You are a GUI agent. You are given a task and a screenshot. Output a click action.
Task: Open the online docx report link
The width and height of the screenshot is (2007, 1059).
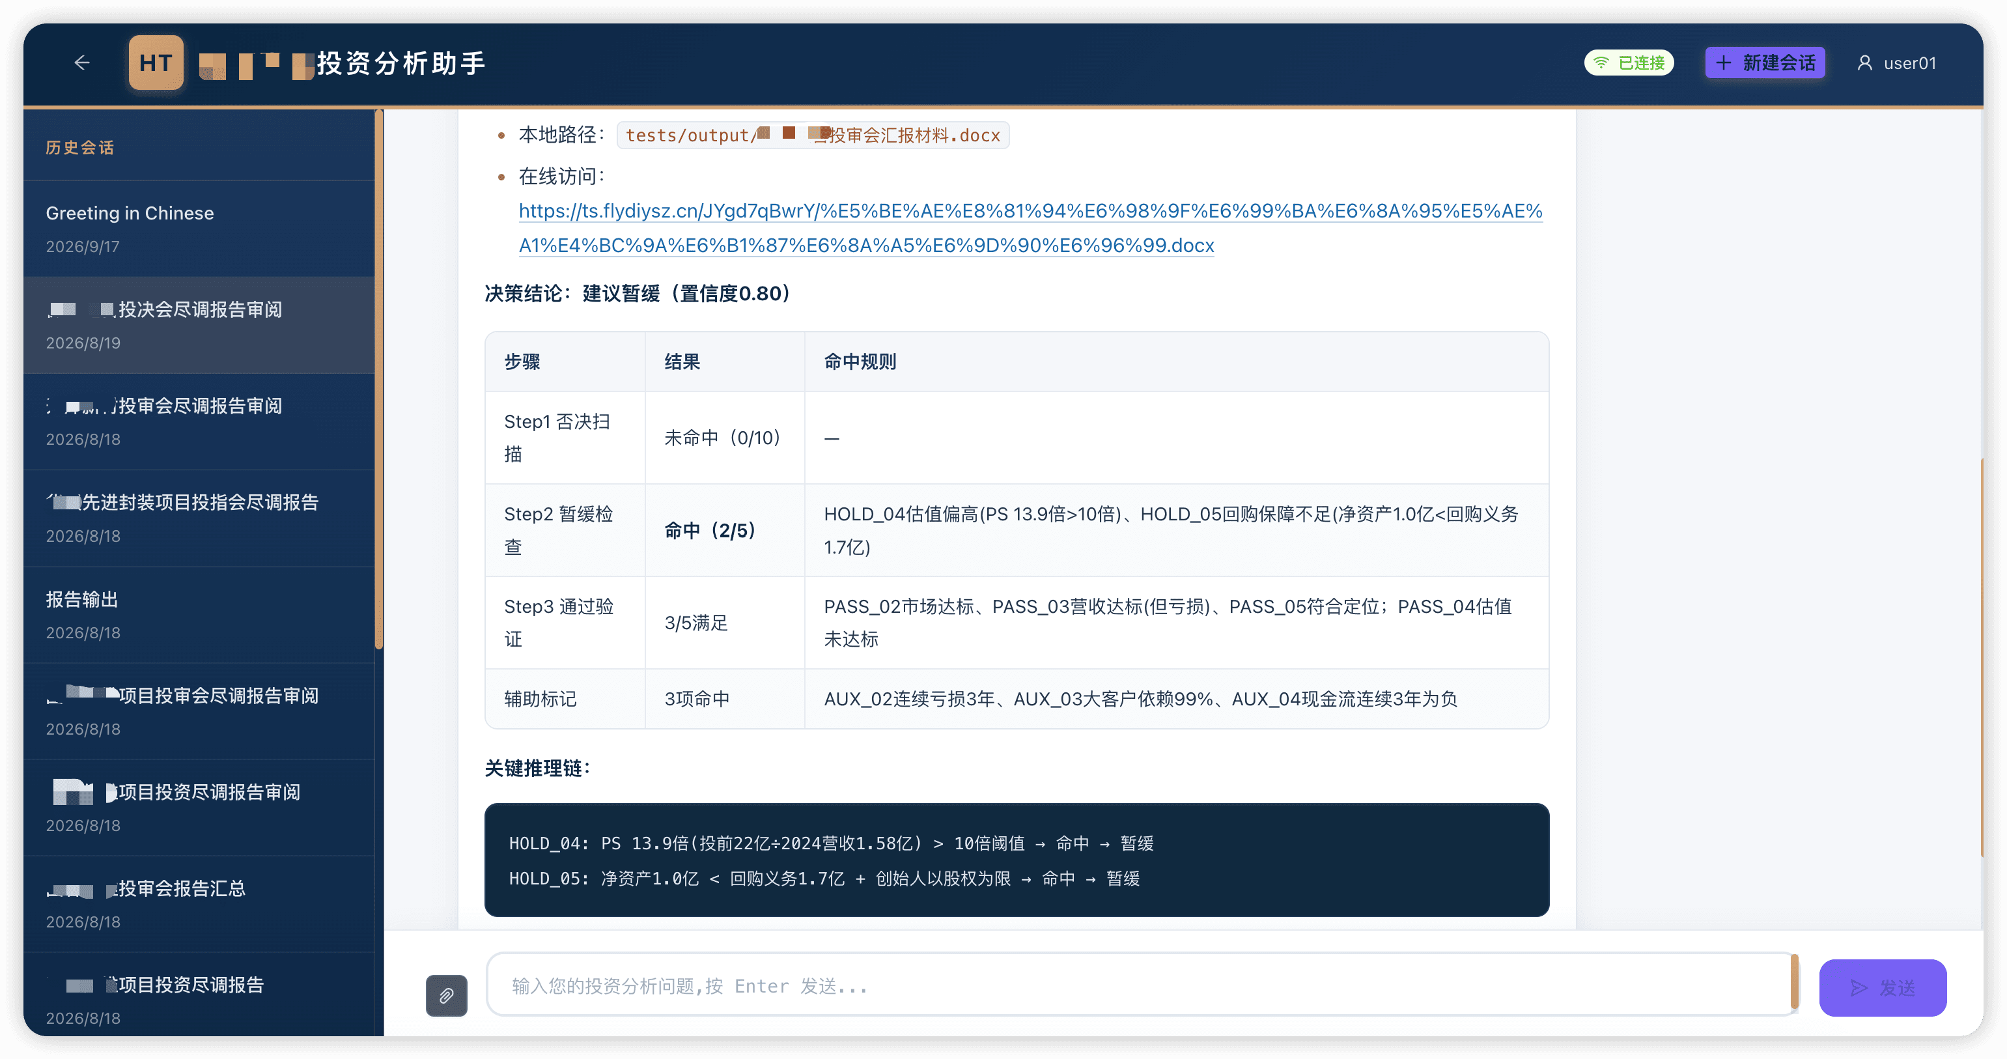click(1030, 227)
